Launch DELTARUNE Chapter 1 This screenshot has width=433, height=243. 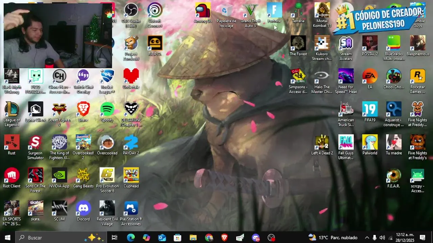click(131, 115)
